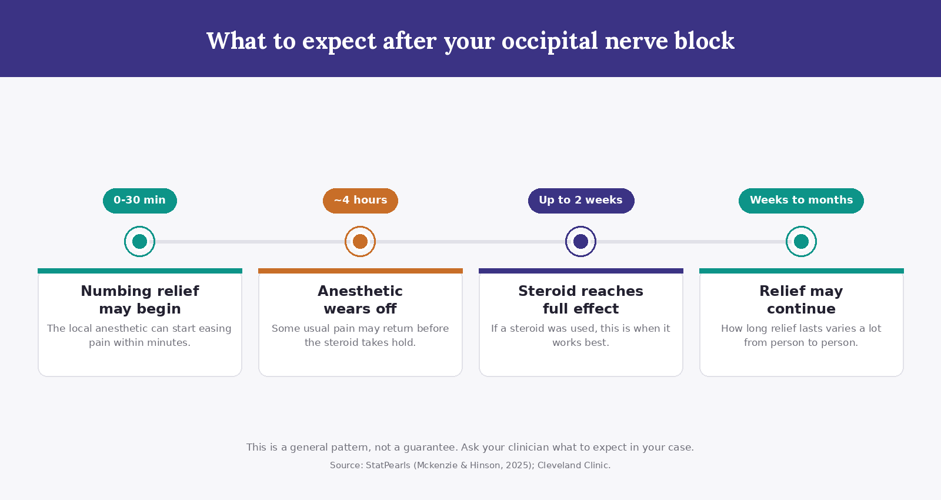The height and width of the screenshot is (500, 941).
Task: Select the ~4 hours orange badge
Action: [x=361, y=201]
